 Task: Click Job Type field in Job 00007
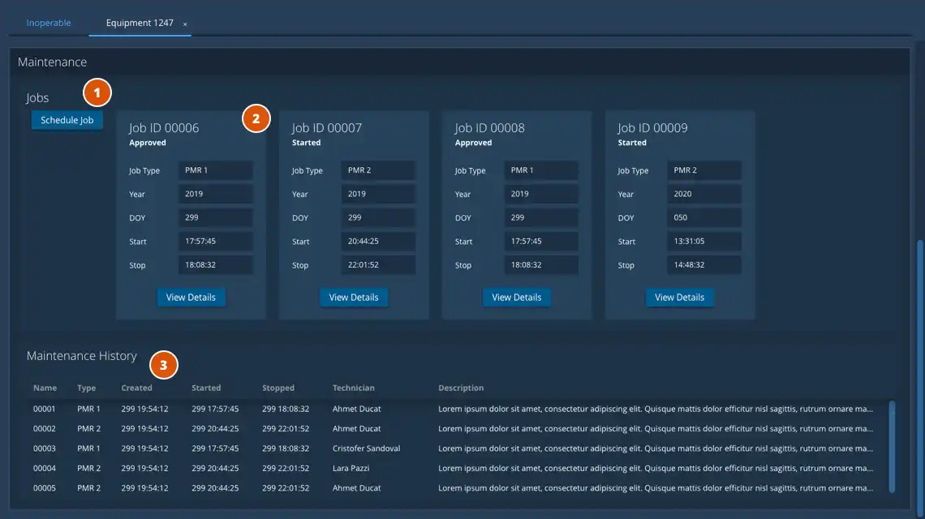[x=378, y=169]
